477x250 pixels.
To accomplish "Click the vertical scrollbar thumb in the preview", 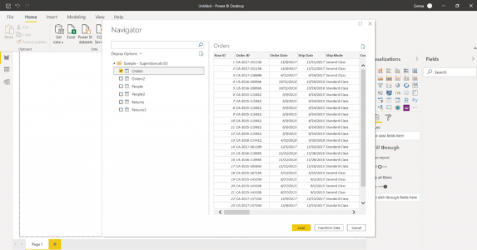I will point(363,128).
